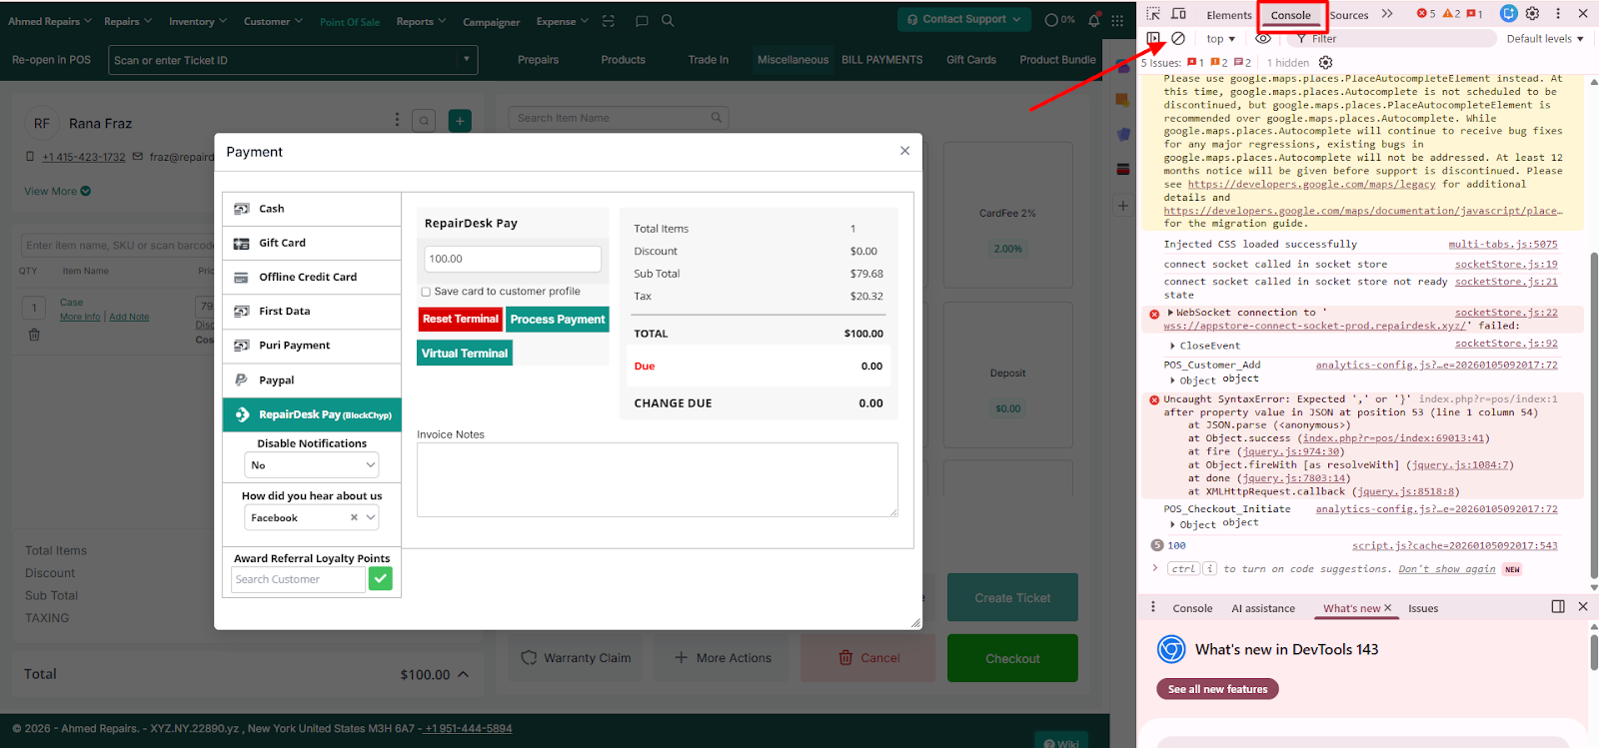Pick First Data payment method
This screenshot has width=1599, height=748.
[x=312, y=311]
